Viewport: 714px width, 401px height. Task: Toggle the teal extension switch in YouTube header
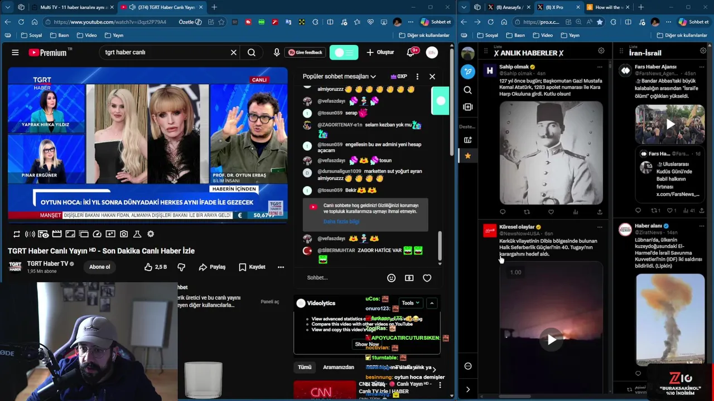344,52
